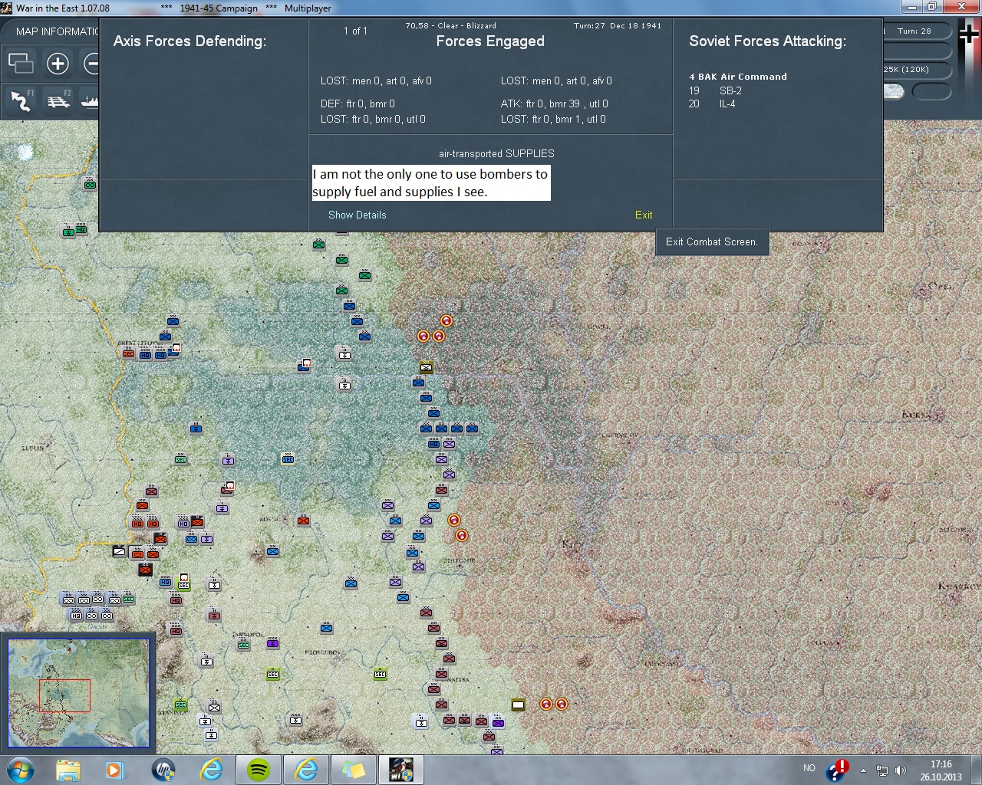Open the MAP INFORMATION tab
Viewport: 982px width, 785px height.
pyautogui.click(x=58, y=31)
